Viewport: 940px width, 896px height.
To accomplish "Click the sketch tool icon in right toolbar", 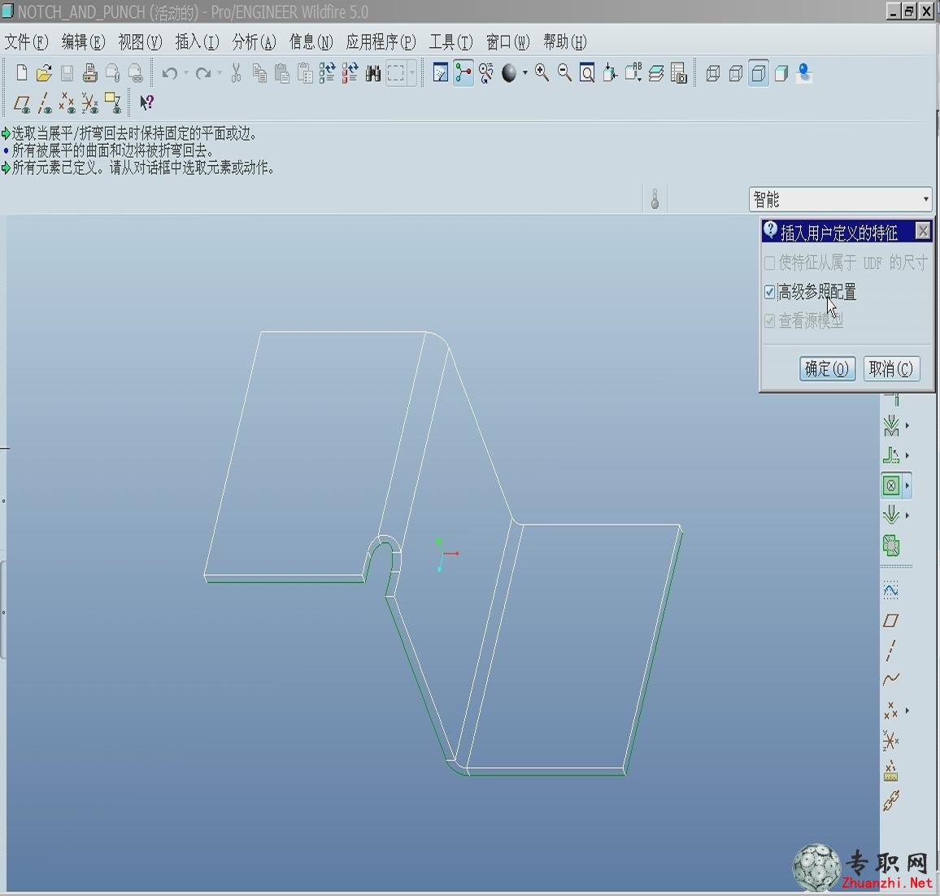I will (x=891, y=590).
